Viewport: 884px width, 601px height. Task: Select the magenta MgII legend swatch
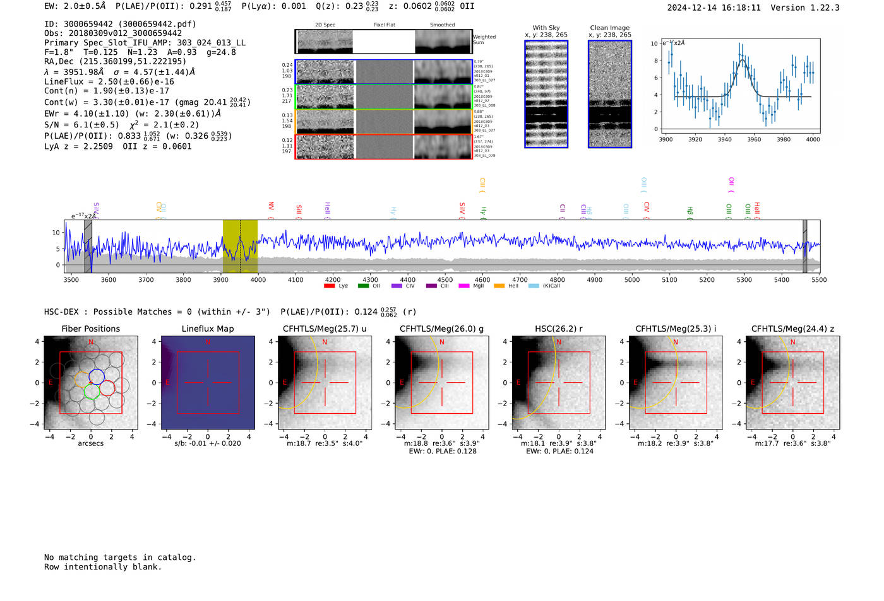click(x=464, y=286)
